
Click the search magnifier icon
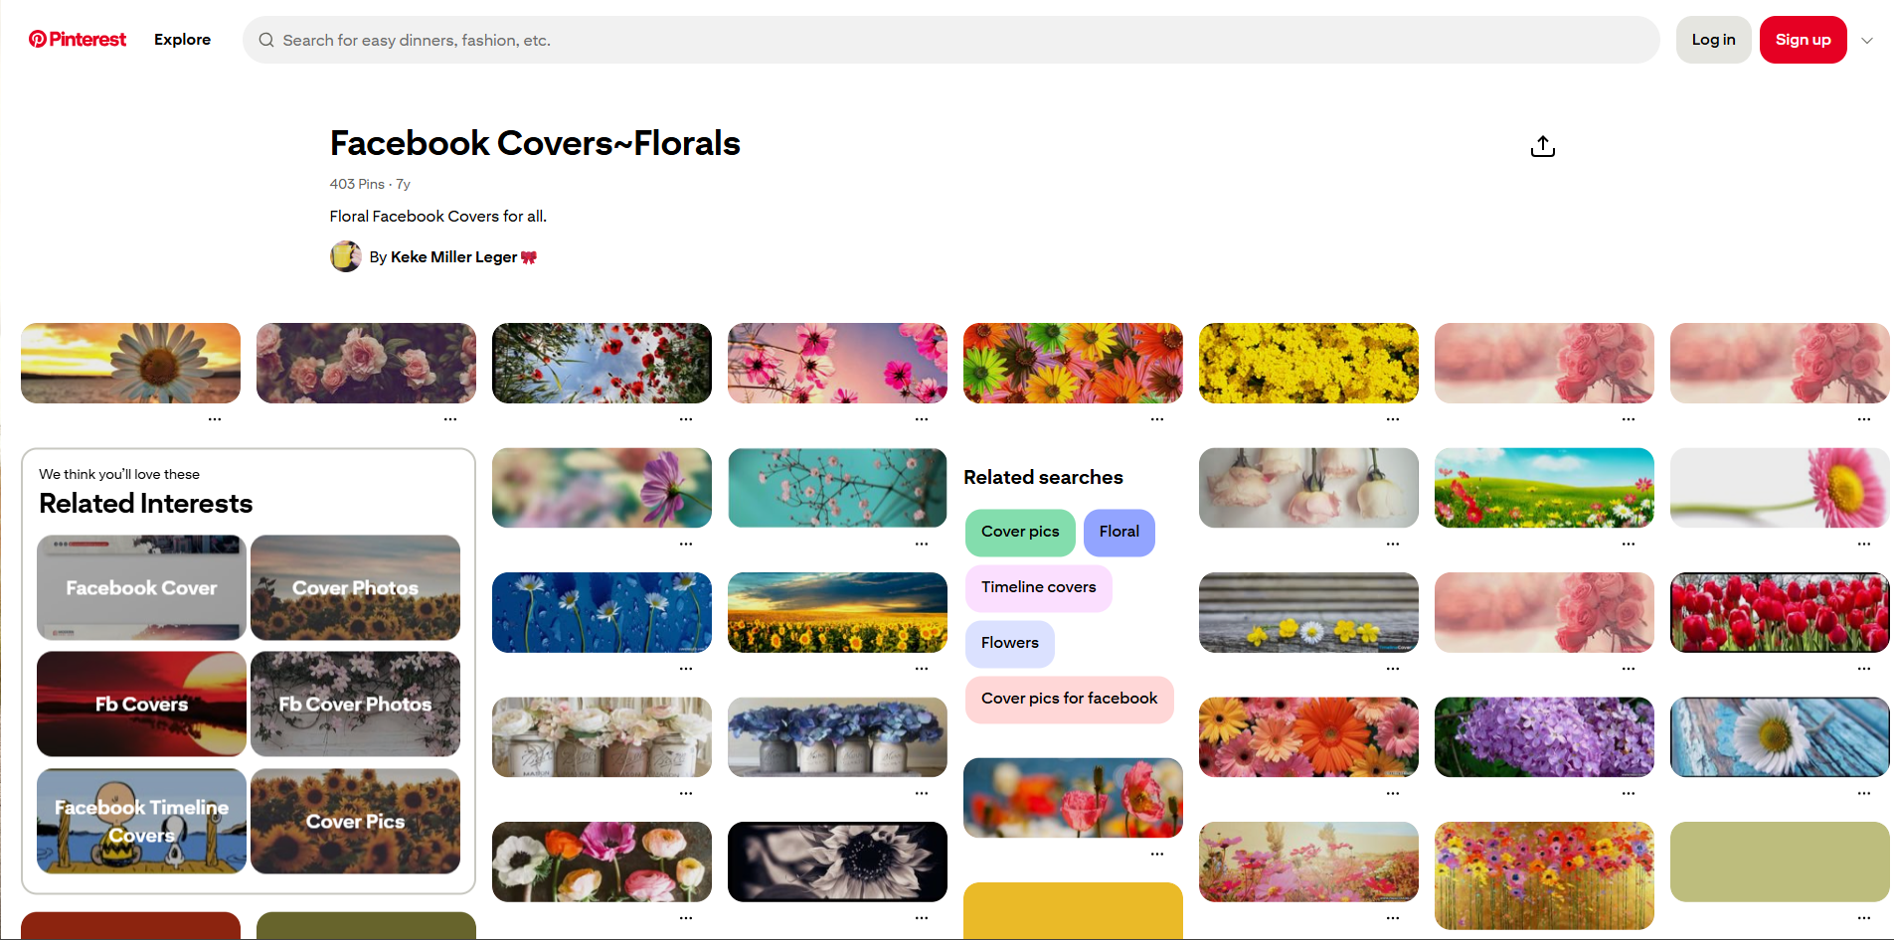pyautogui.click(x=266, y=40)
